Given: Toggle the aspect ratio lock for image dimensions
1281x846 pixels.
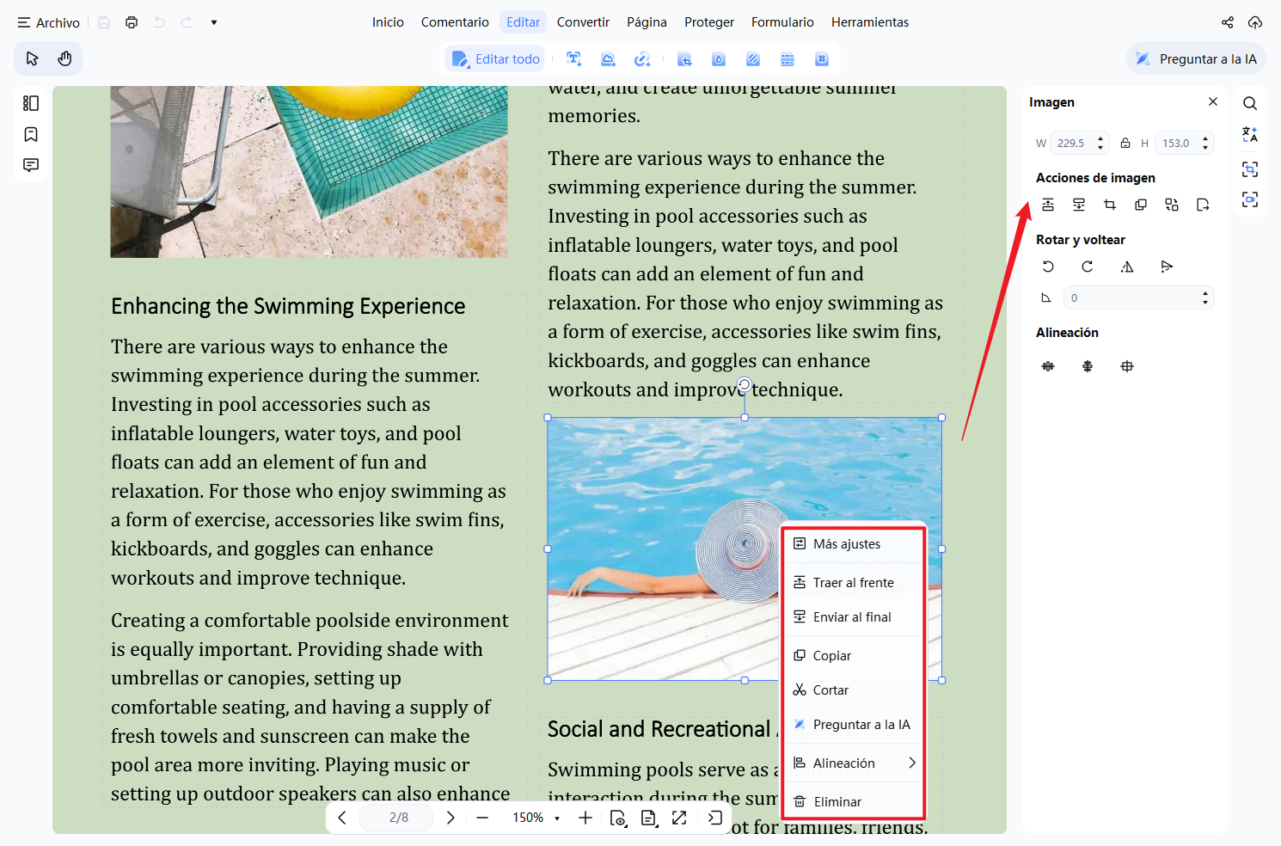Looking at the screenshot, I should [1125, 142].
